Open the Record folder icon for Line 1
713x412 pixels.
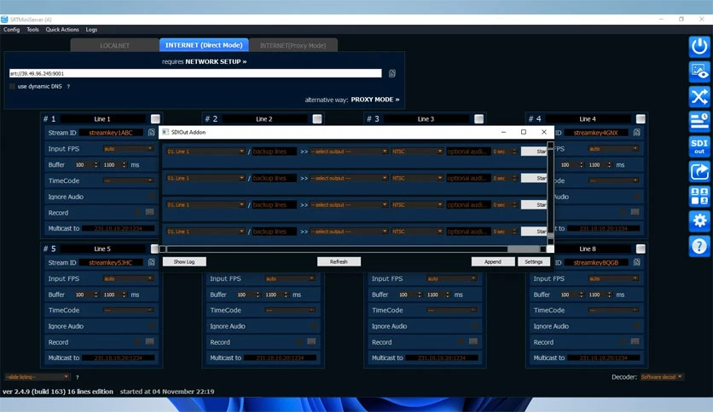(149, 212)
